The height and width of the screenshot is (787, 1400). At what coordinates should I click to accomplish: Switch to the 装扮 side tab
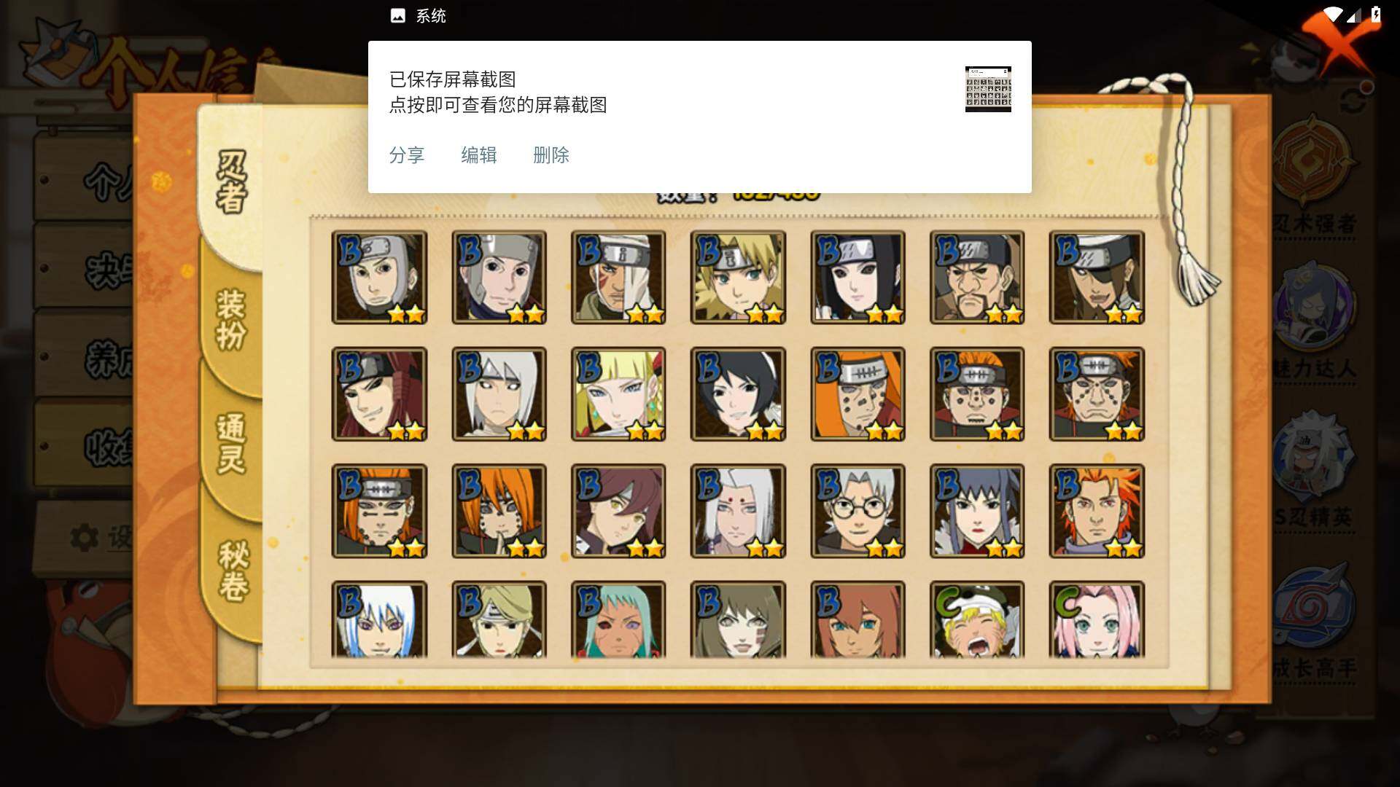231,320
